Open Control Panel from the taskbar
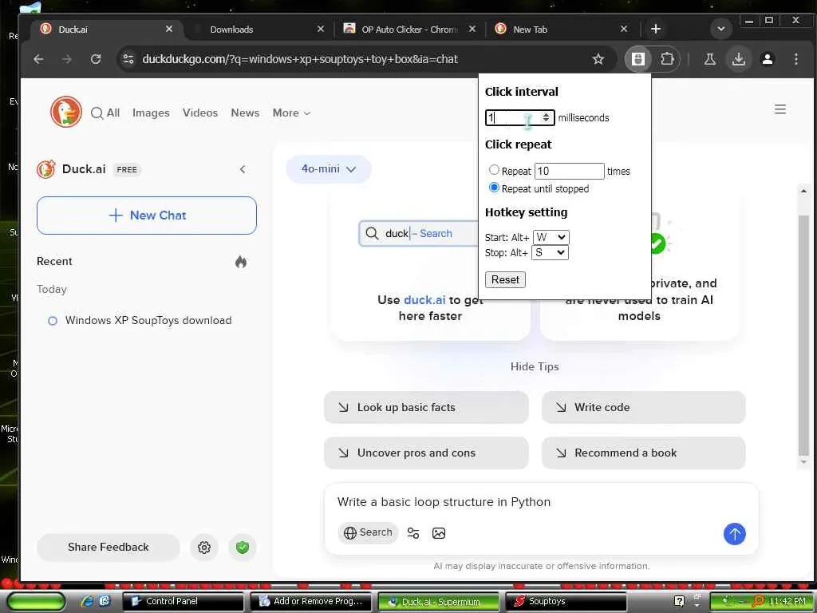This screenshot has height=613, width=817. (183, 602)
